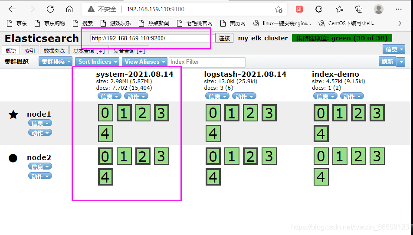
Task: Open 信息 dropdown for index-demo
Action: tap(325, 96)
